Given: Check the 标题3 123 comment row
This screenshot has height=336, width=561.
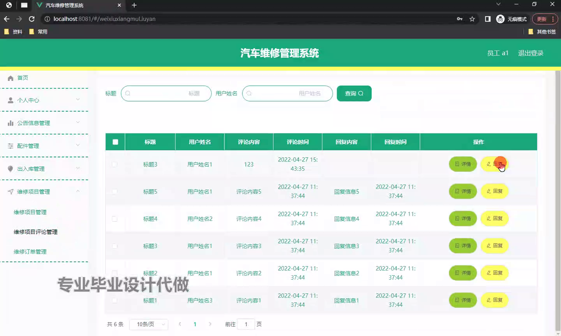Looking at the screenshot, I should click(115, 164).
